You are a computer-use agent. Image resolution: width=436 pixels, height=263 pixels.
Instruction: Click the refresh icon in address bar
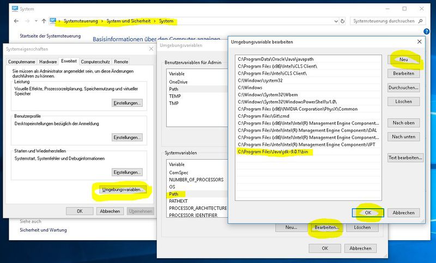pos(343,21)
